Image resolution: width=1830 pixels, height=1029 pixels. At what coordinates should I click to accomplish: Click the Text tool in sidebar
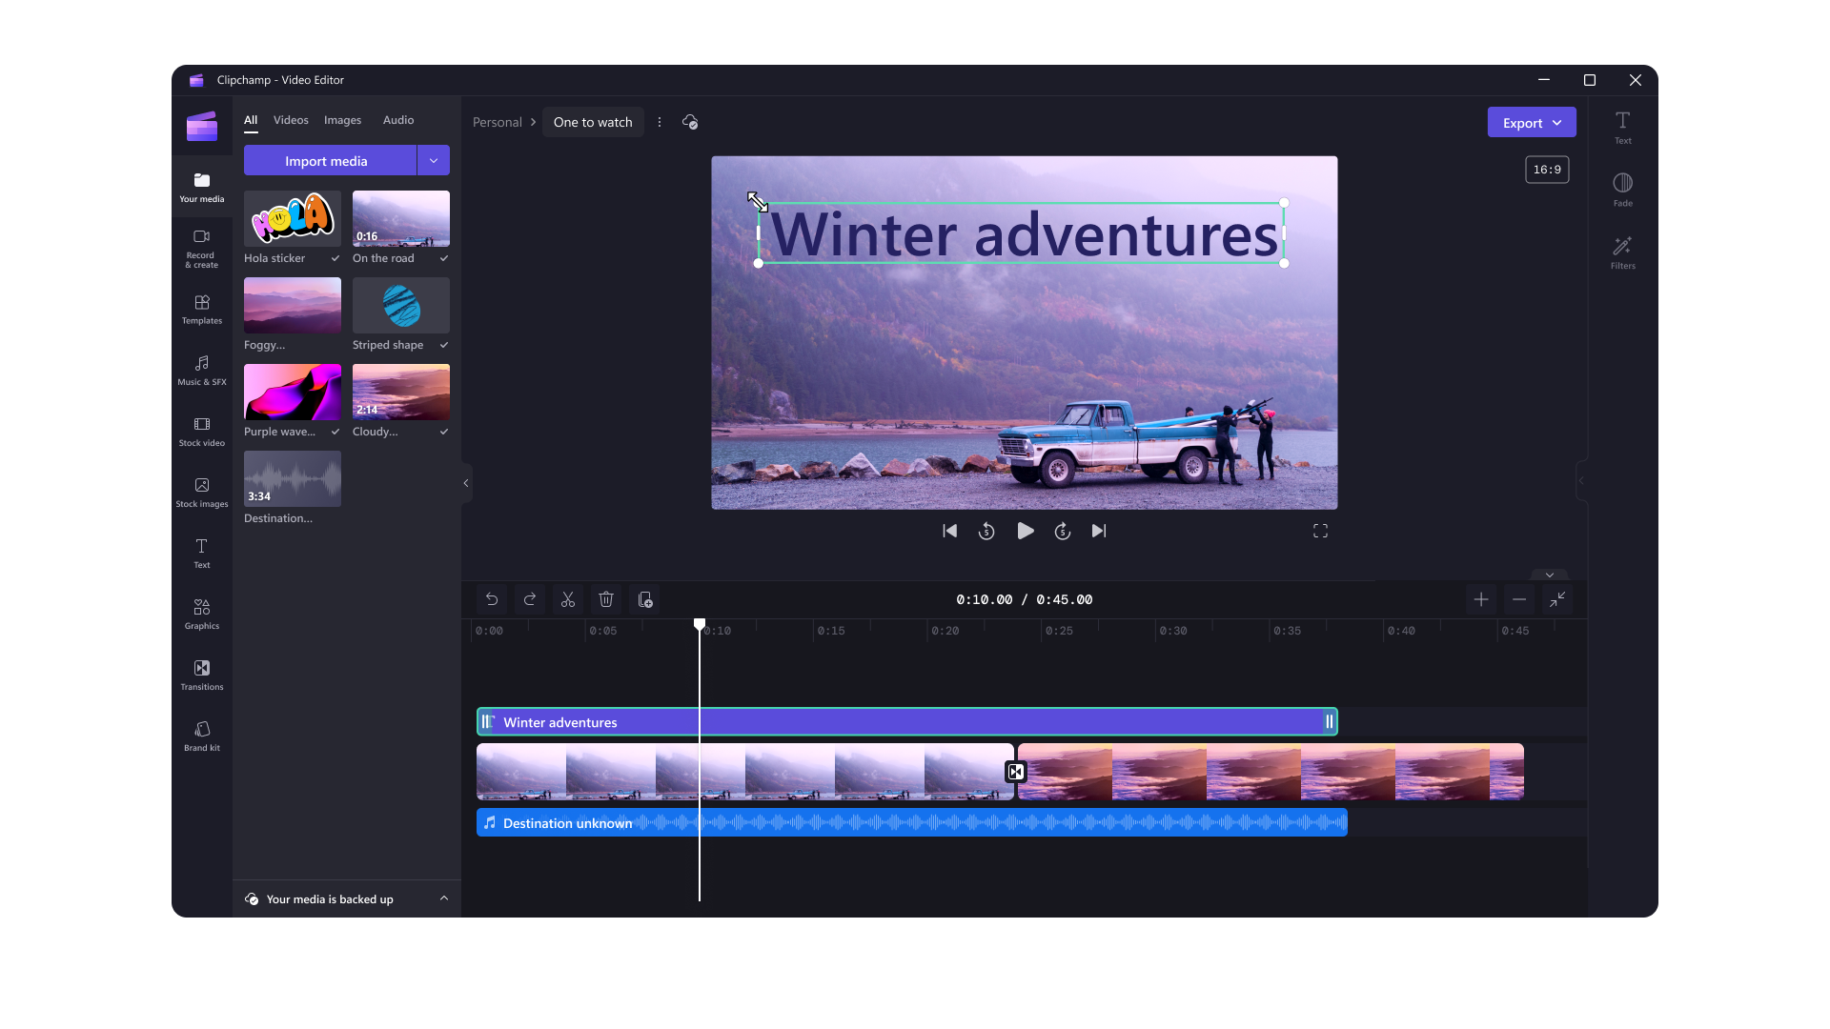click(201, 553)
